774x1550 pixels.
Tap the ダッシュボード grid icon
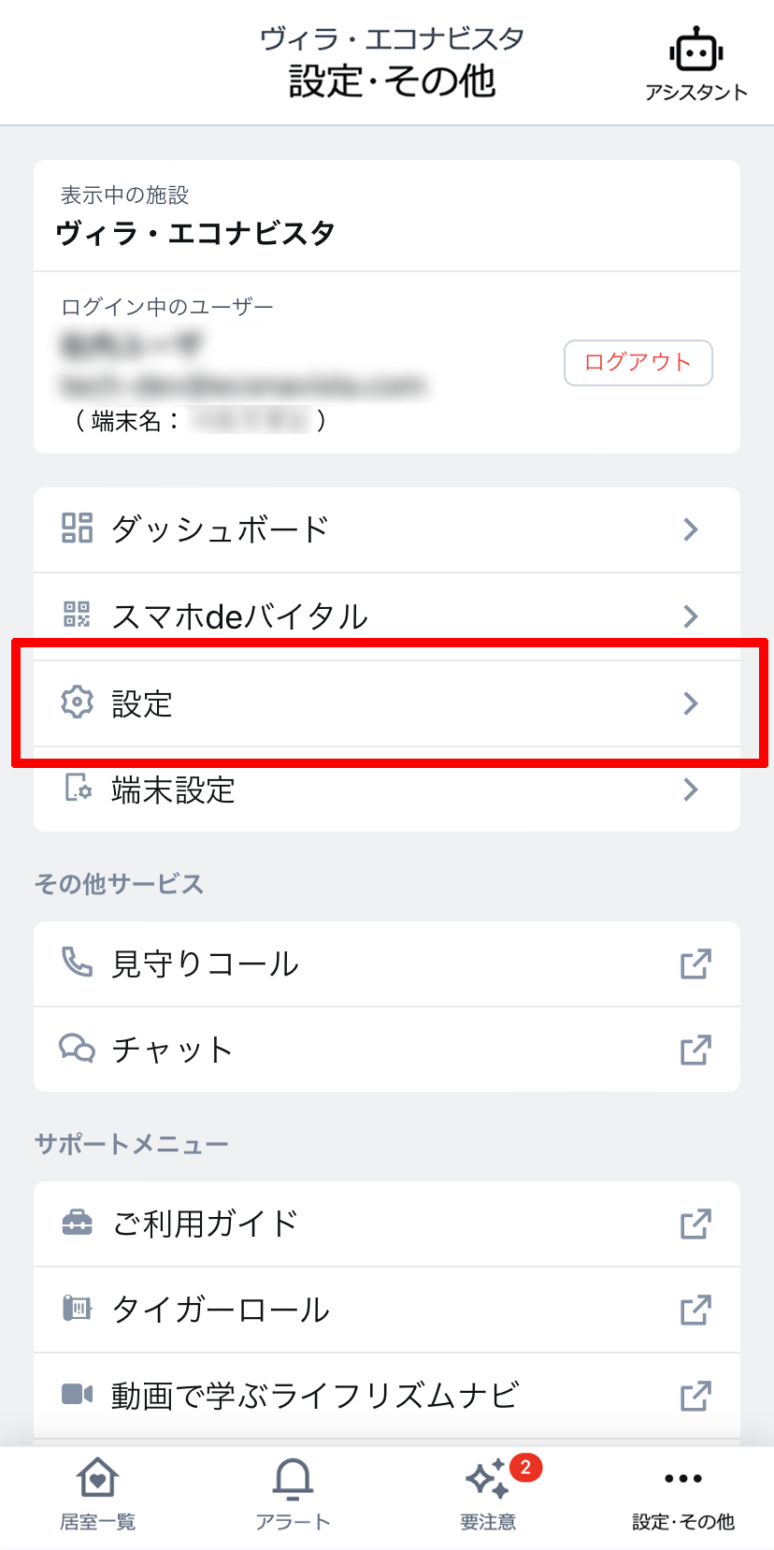(77, 529)
